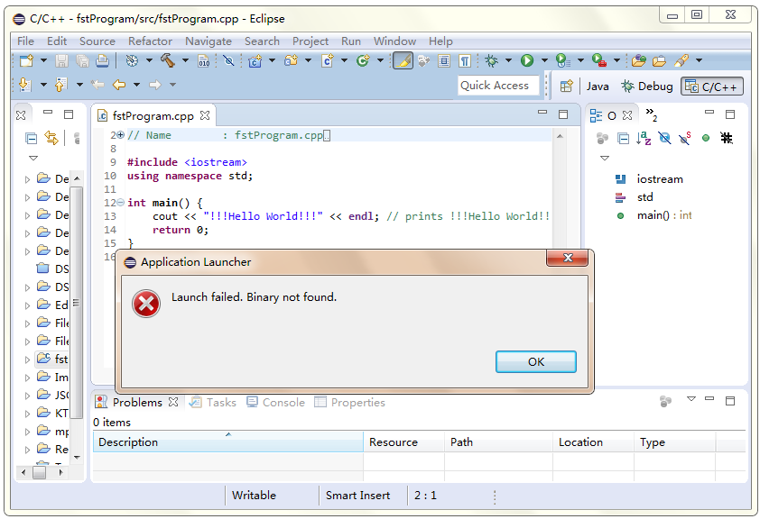
Task: Toggle Skip All Breakpoints button
Action: click(x=228, y=60)
